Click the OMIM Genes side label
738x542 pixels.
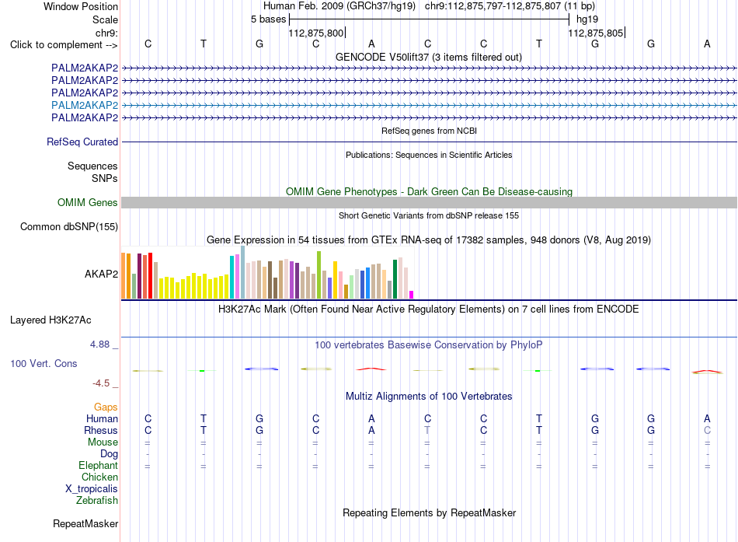(x=88, y=203)
